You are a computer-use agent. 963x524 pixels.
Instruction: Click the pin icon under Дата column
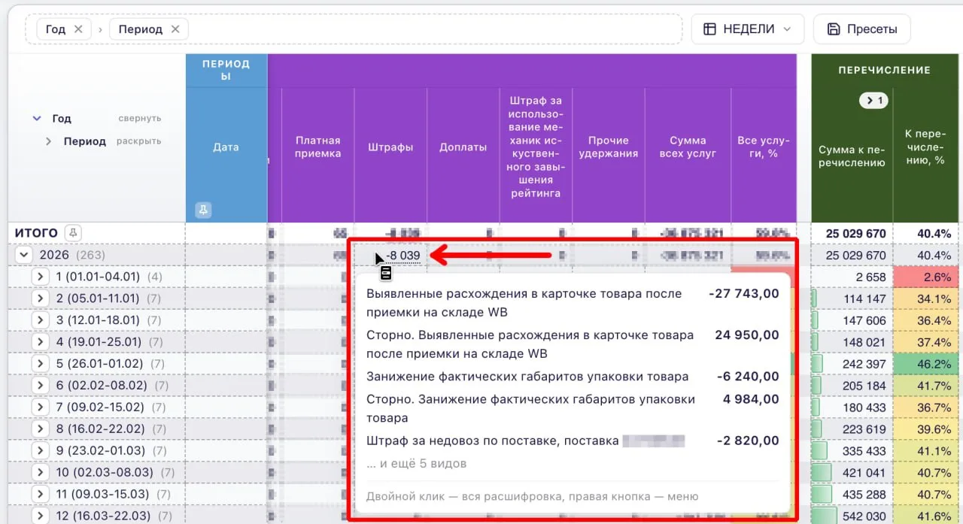[x=203, y=210]
